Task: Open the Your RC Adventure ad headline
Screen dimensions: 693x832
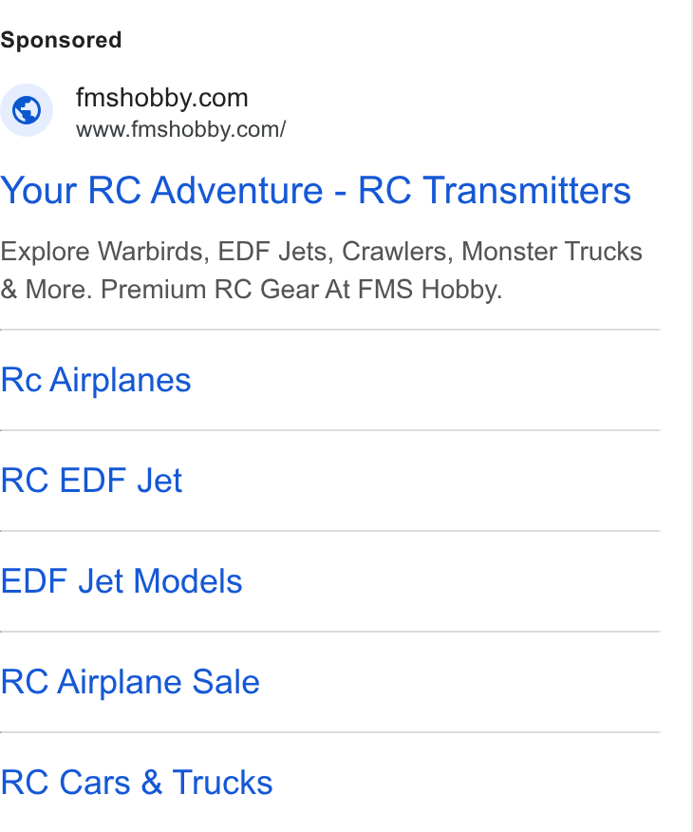Action: [x=315, y=190]
